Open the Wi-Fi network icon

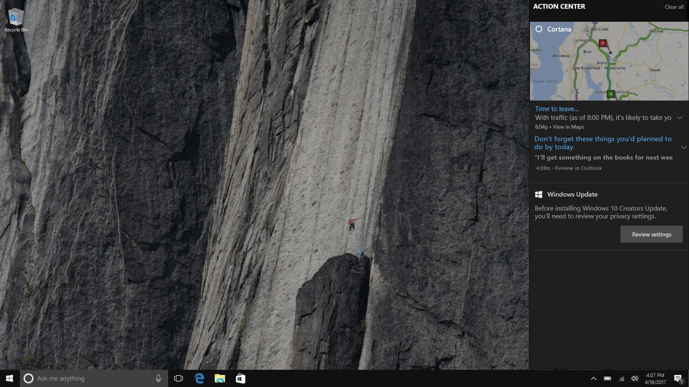[x=622, y=379]
